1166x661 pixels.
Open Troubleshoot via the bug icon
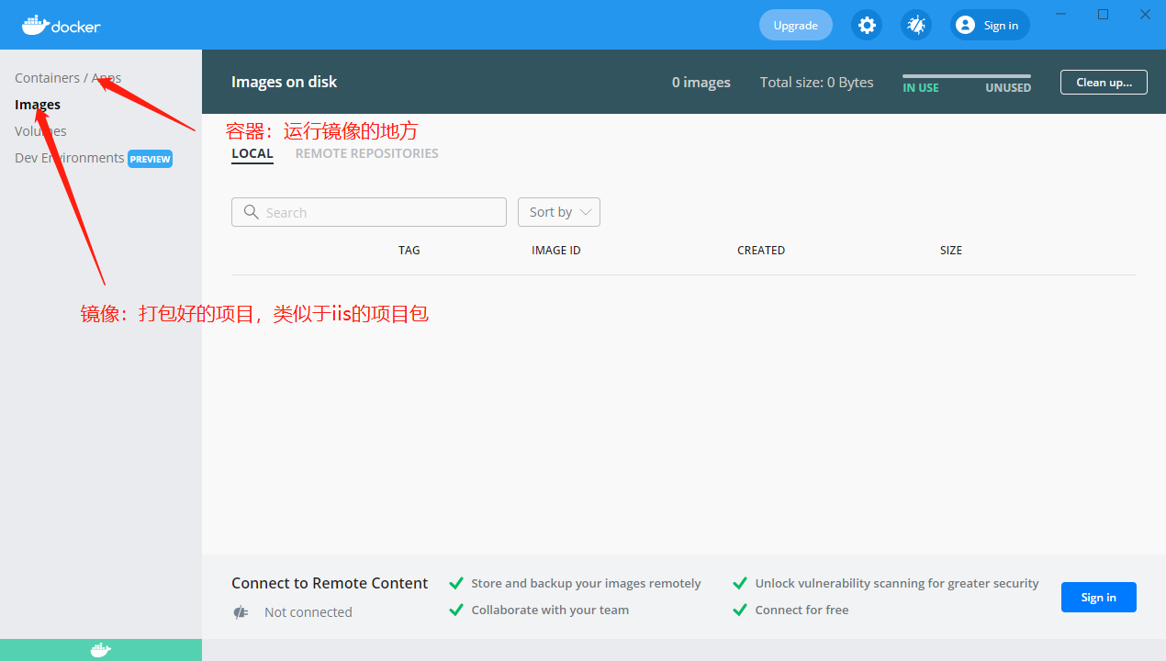[916, 25]
